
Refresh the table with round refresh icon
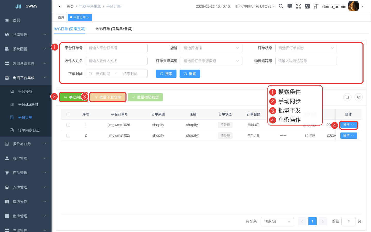[359, 97]
